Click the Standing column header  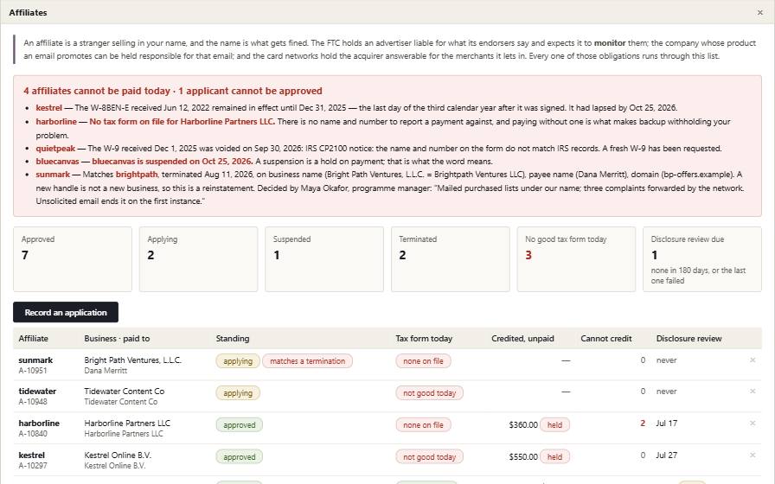(x=233, y=338)
